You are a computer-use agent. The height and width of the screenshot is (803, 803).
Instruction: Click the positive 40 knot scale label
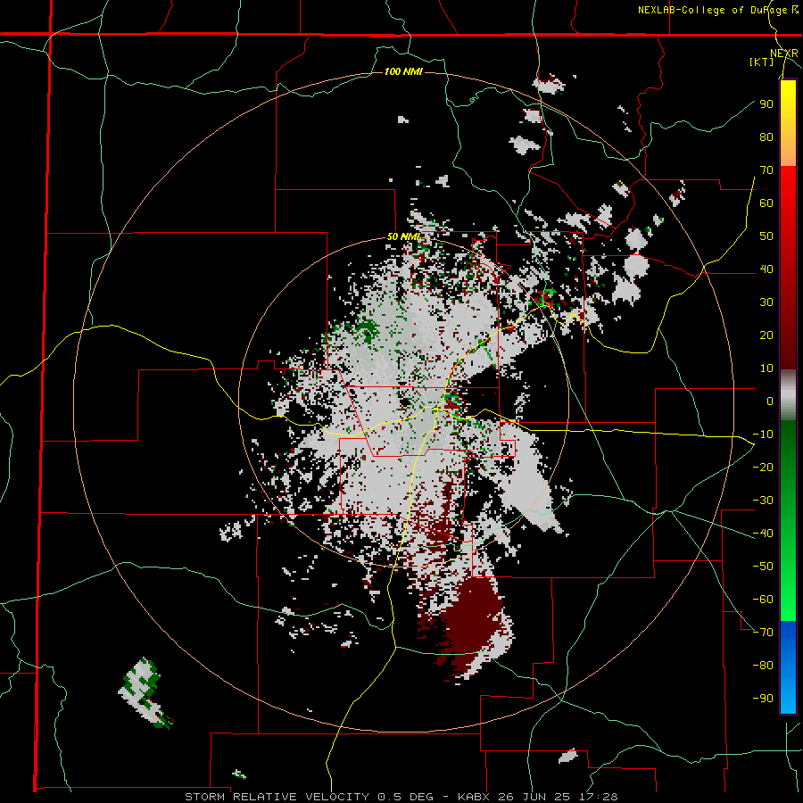[766, 269]
